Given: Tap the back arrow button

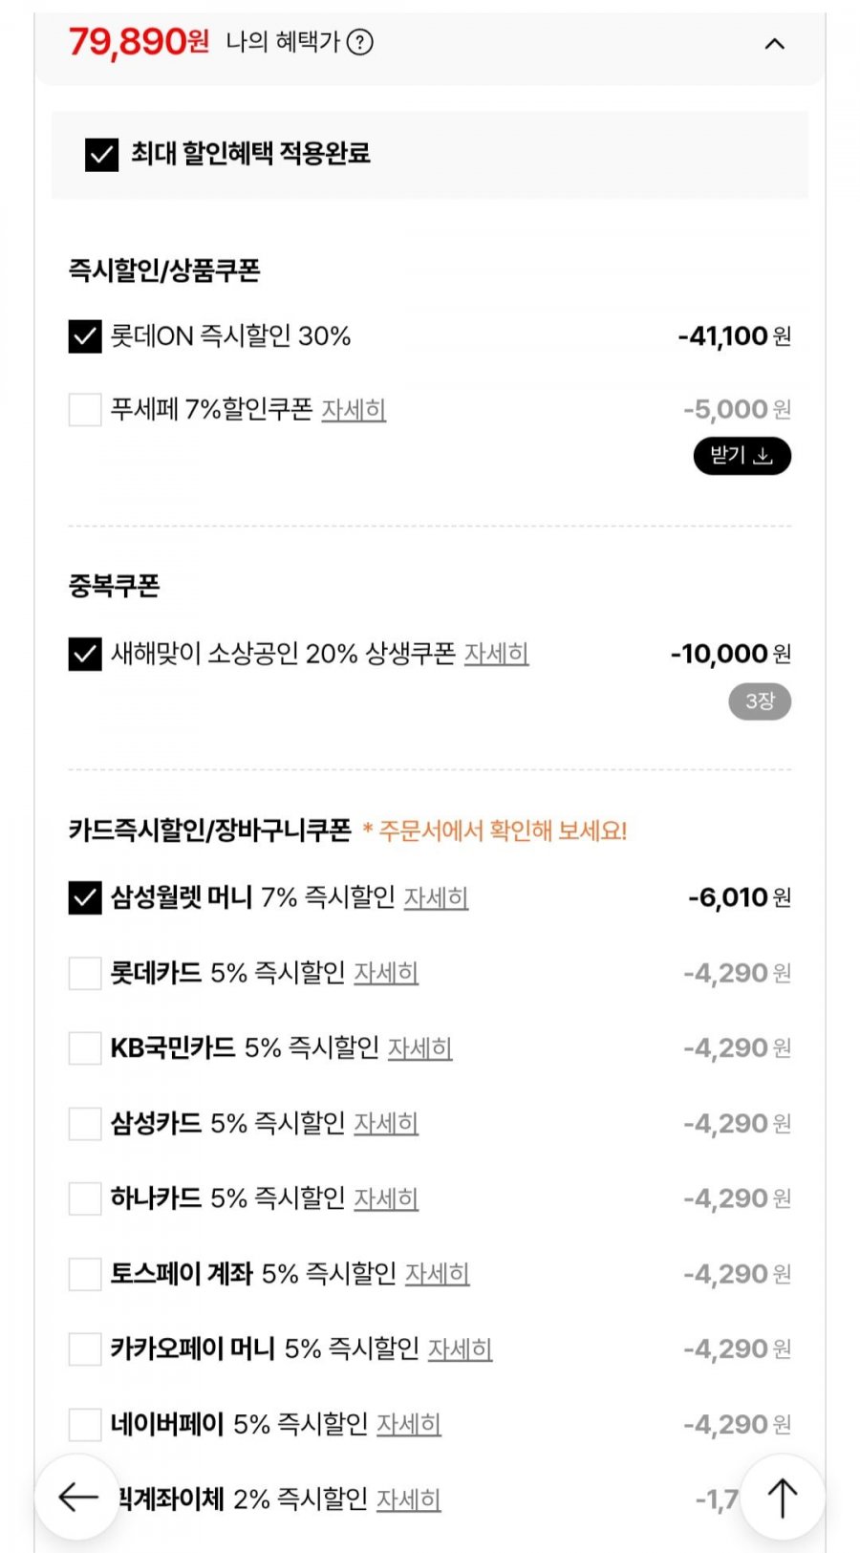Looking at the screenshot, I should pyautogui.click(x=77, y=1497).
